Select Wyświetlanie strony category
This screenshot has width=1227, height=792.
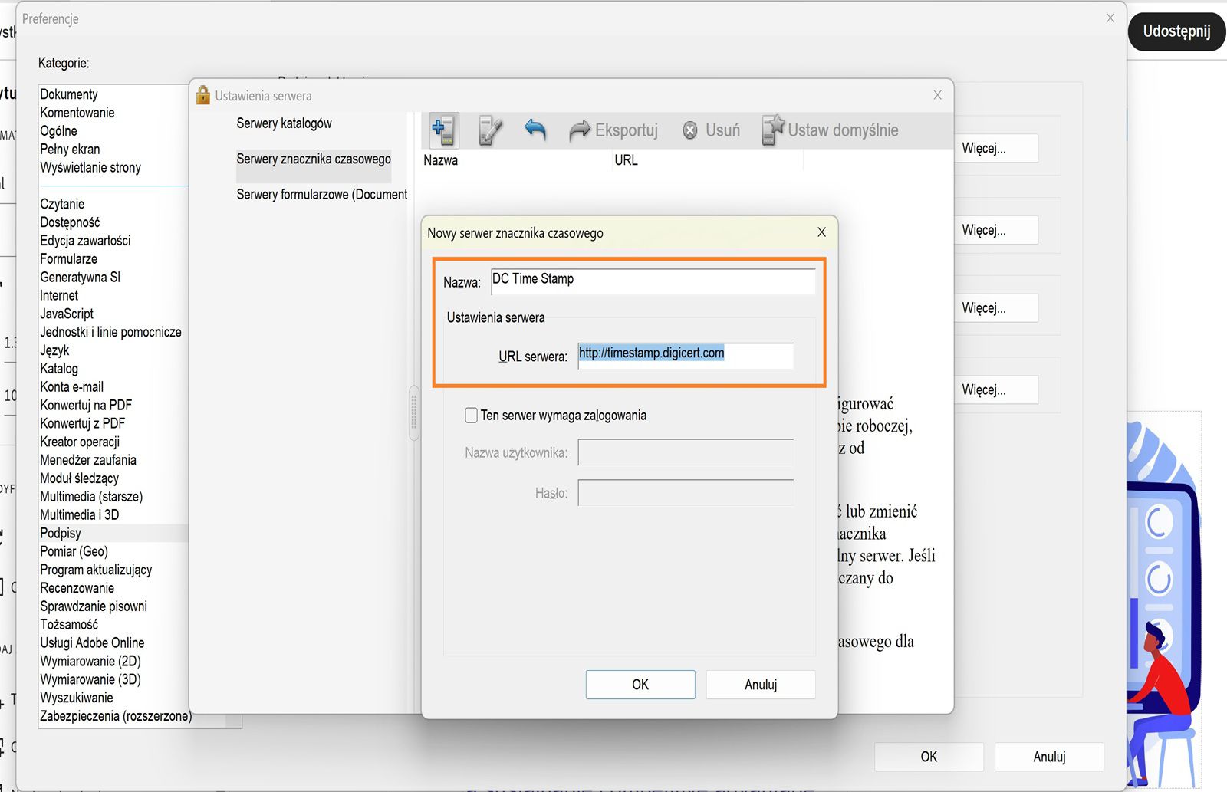[x=90, y=168]
